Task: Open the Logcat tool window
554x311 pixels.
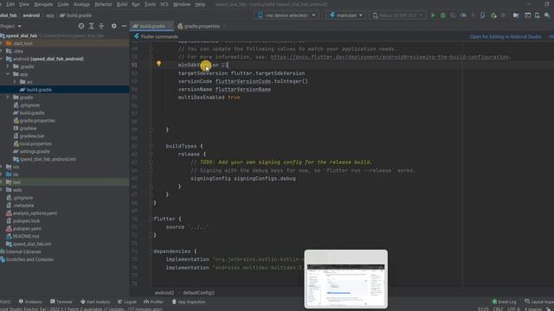Action: tap(127, 301)
